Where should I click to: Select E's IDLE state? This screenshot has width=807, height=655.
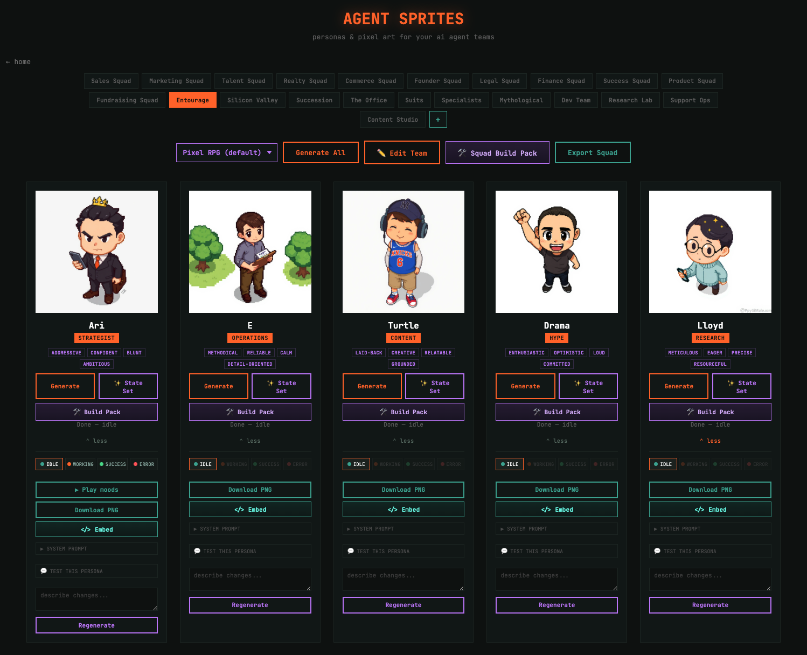point(203,464)
